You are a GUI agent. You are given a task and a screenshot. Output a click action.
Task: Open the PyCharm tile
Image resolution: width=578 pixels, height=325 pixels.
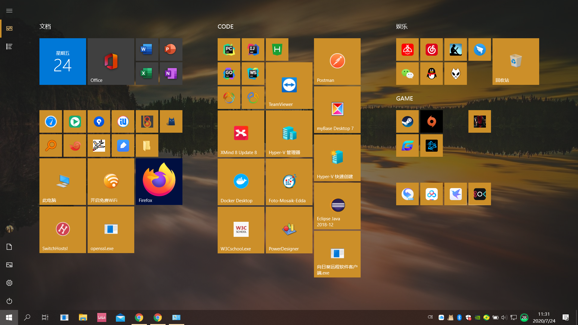click(x=229, y=49)
